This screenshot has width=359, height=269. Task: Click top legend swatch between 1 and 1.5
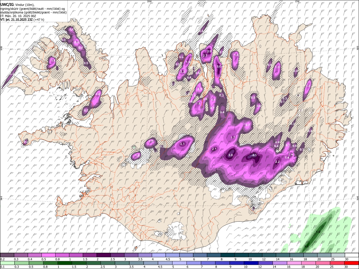click(76, 255)
